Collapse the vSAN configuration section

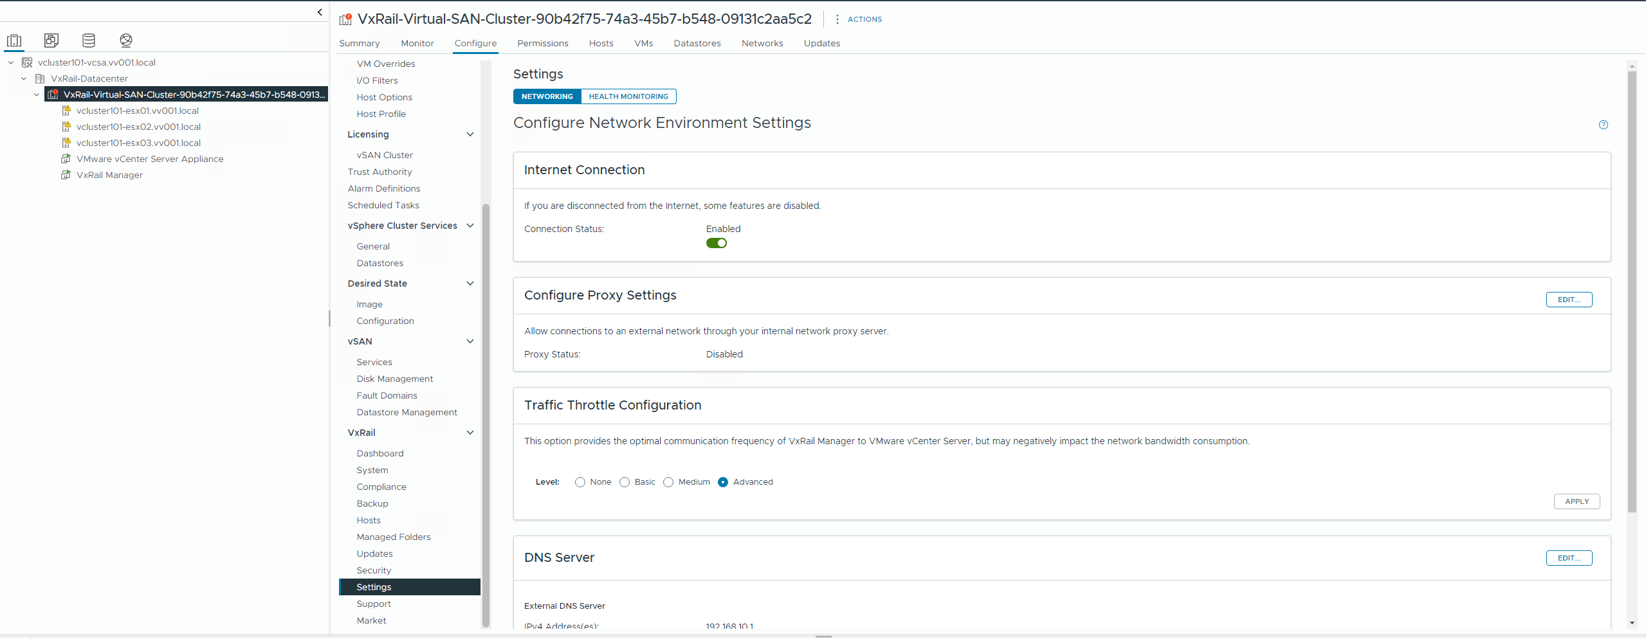[x=470, y=341]
